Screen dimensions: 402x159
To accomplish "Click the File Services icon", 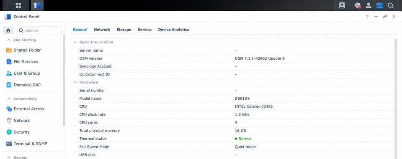I will [9, 62].
